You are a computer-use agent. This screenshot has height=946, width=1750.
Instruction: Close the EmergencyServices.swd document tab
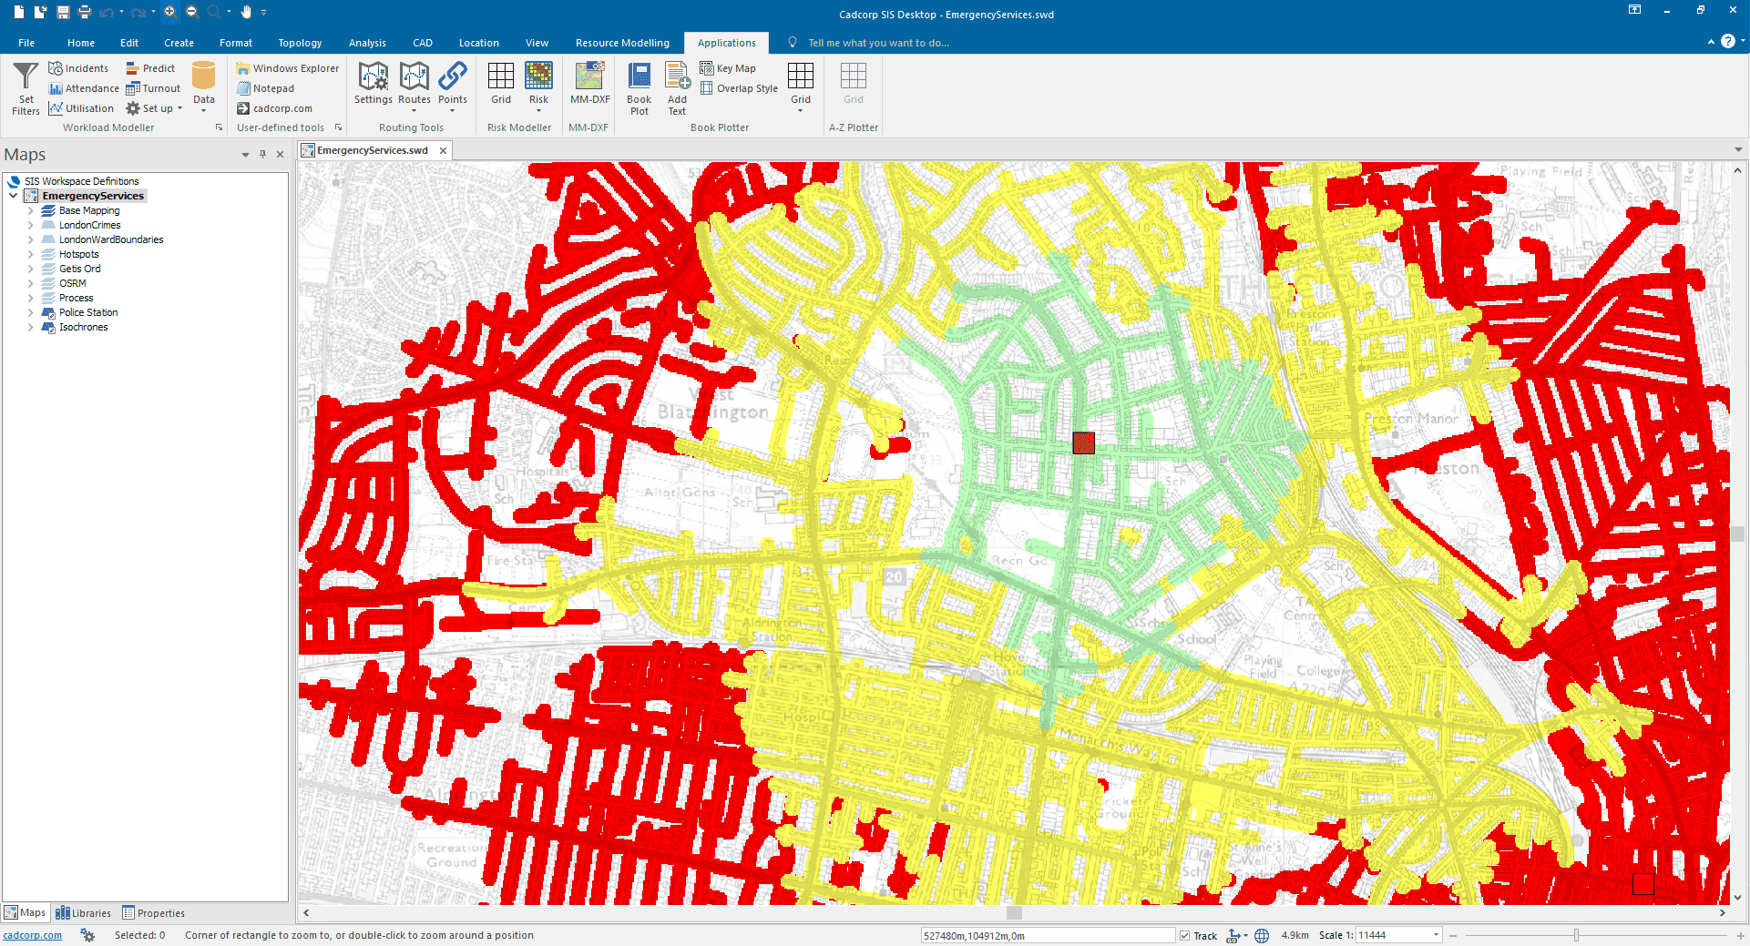[x=444, y=150]
